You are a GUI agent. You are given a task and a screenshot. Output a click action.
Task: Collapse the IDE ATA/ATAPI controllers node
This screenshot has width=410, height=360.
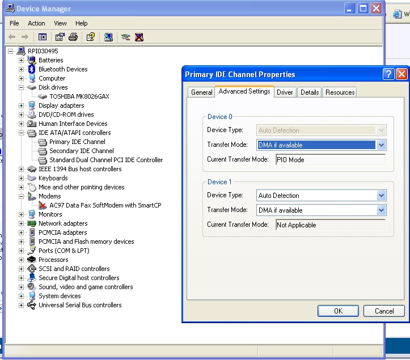coord(22,133)
